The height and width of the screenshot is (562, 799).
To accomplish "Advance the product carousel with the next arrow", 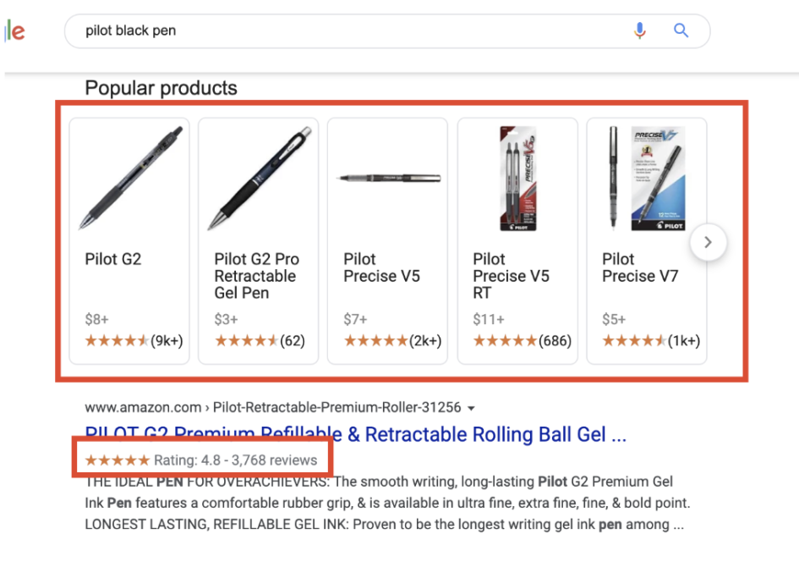I will coord(708,242).
